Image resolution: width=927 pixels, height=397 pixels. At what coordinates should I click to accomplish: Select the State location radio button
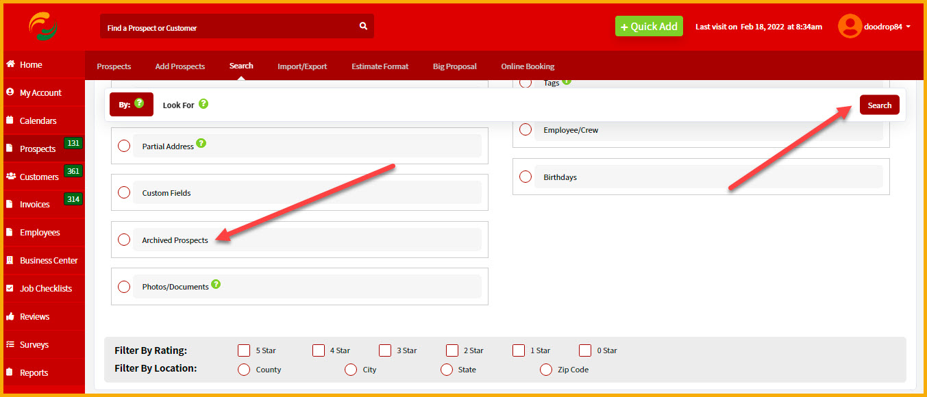click(447, 370)
